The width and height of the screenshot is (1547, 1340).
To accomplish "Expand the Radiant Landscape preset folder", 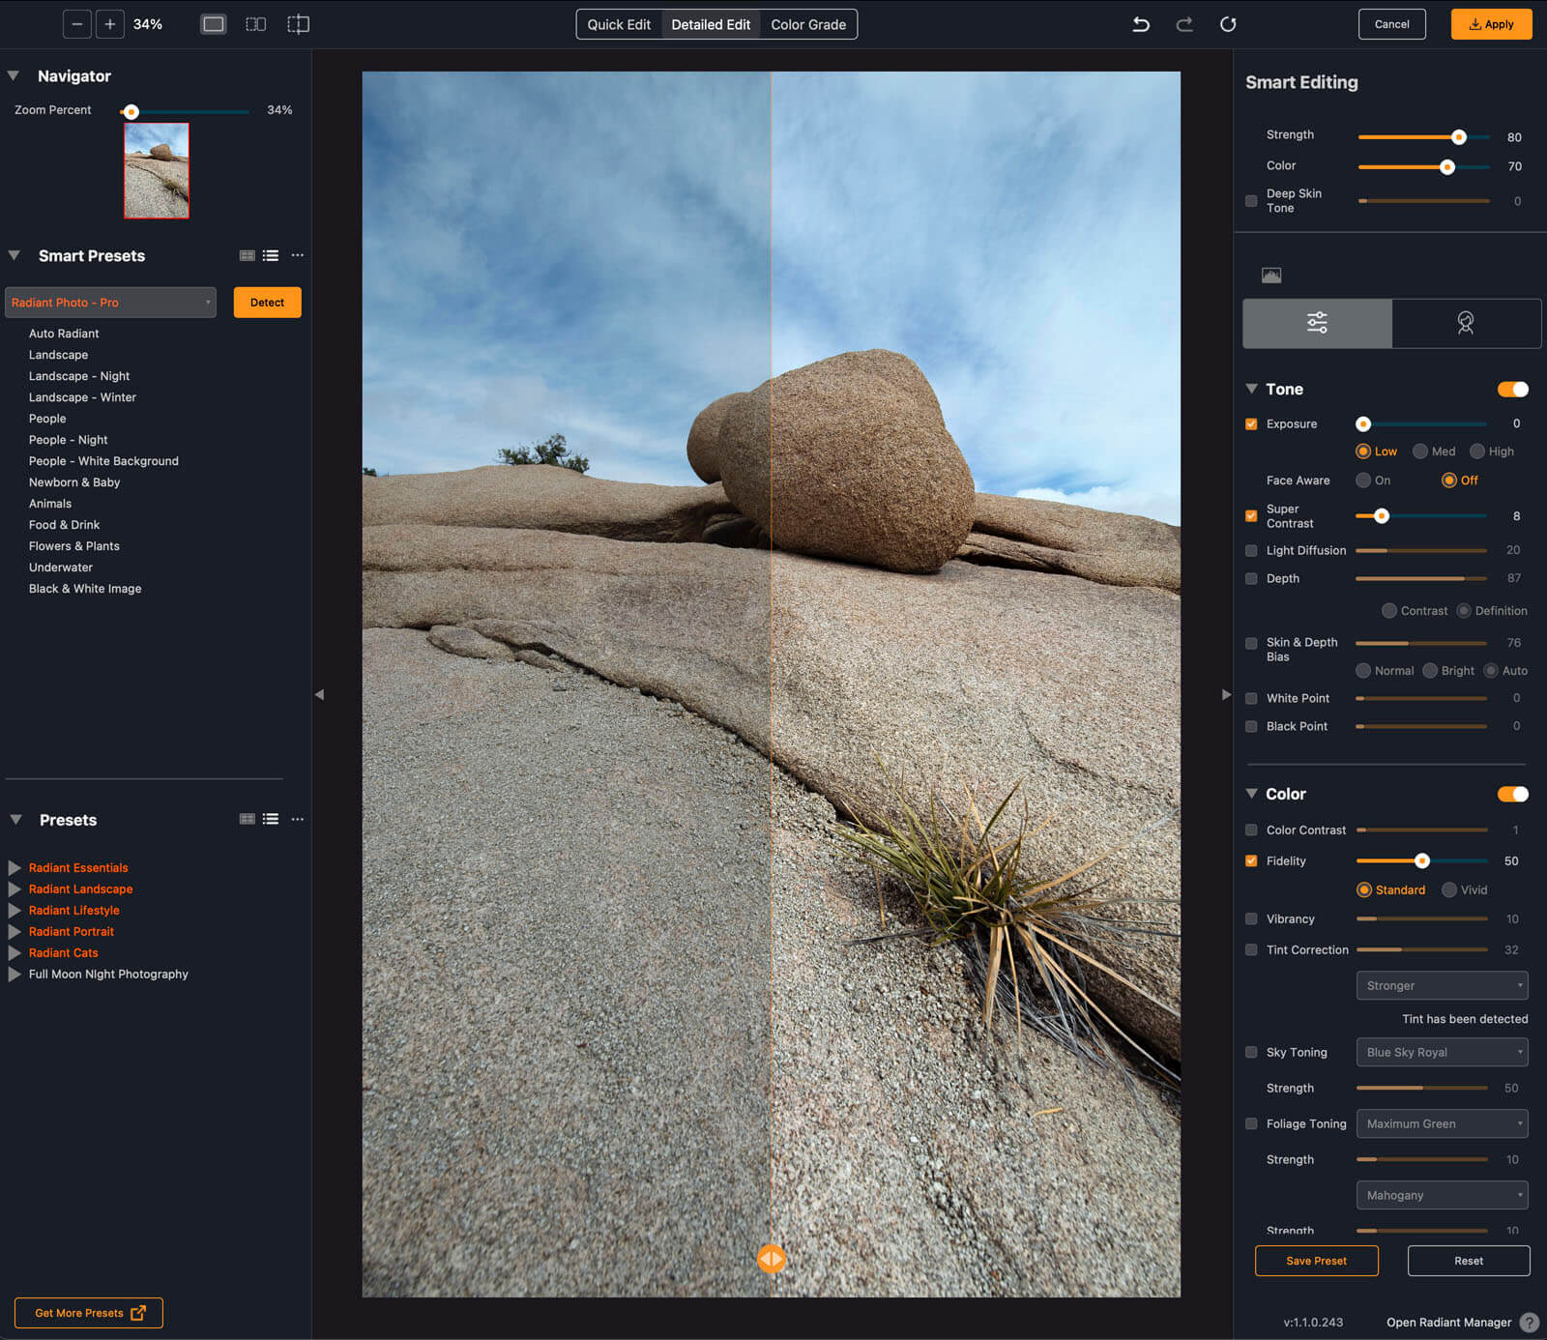I will pyautogui.click(x=15, y=889).
